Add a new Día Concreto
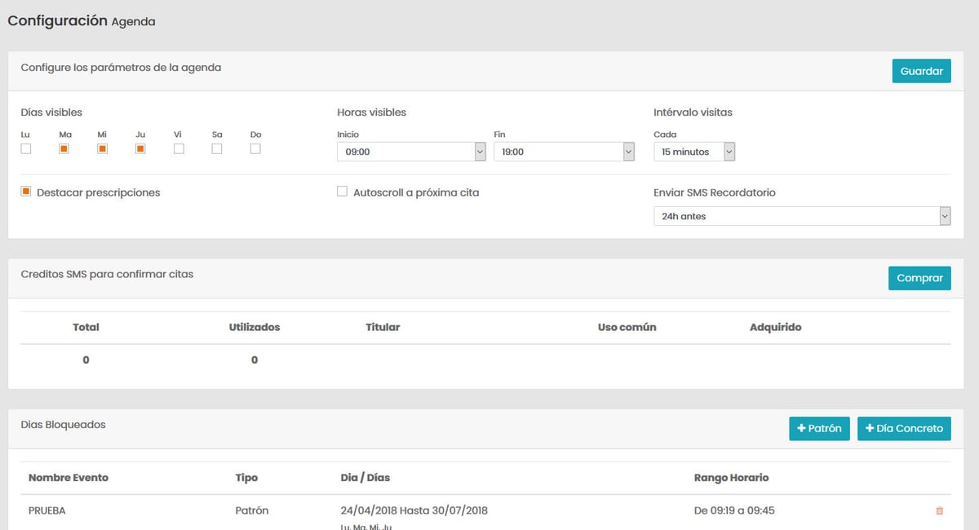Screen dimensions: 979x530 point(904,428)
